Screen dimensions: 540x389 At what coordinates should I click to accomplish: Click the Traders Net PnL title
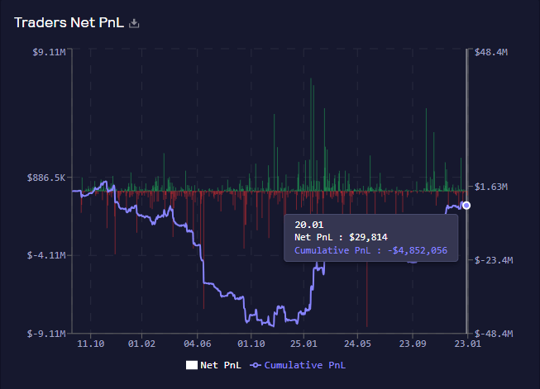[69, 22]
